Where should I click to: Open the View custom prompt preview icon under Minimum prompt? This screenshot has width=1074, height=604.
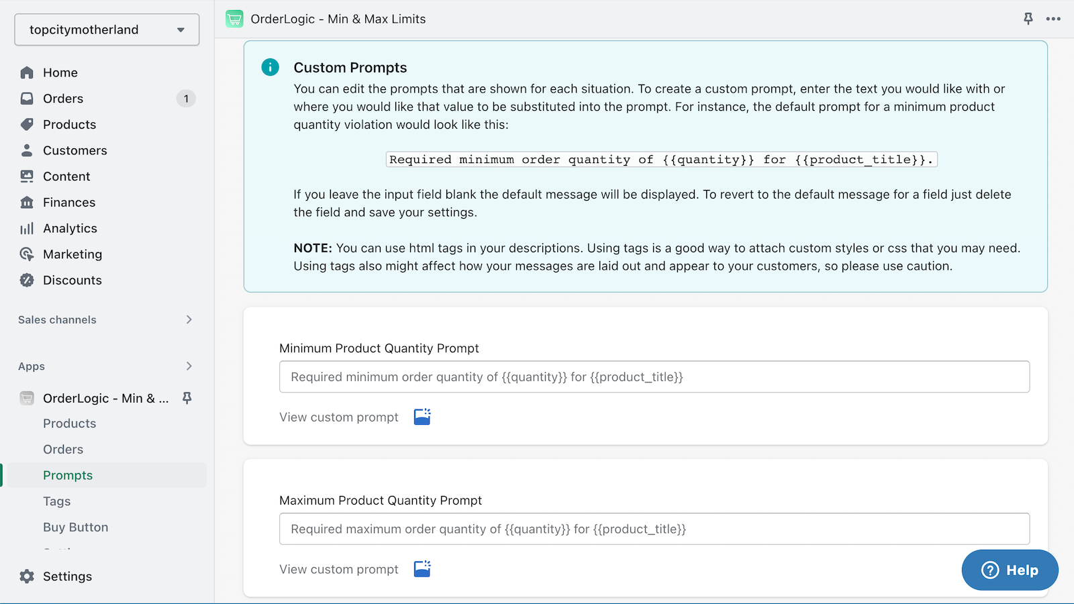coord(422,416)
